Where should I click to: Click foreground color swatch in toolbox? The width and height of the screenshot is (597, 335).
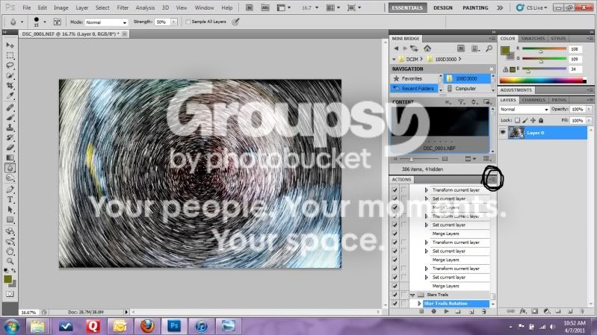coord(7,280)
